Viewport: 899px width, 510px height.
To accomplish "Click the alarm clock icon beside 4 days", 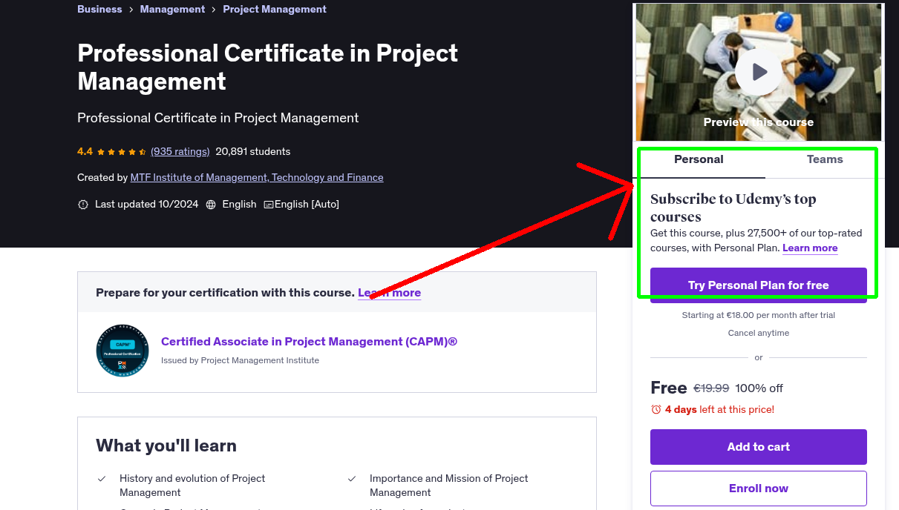I will (x=656, y=409).
